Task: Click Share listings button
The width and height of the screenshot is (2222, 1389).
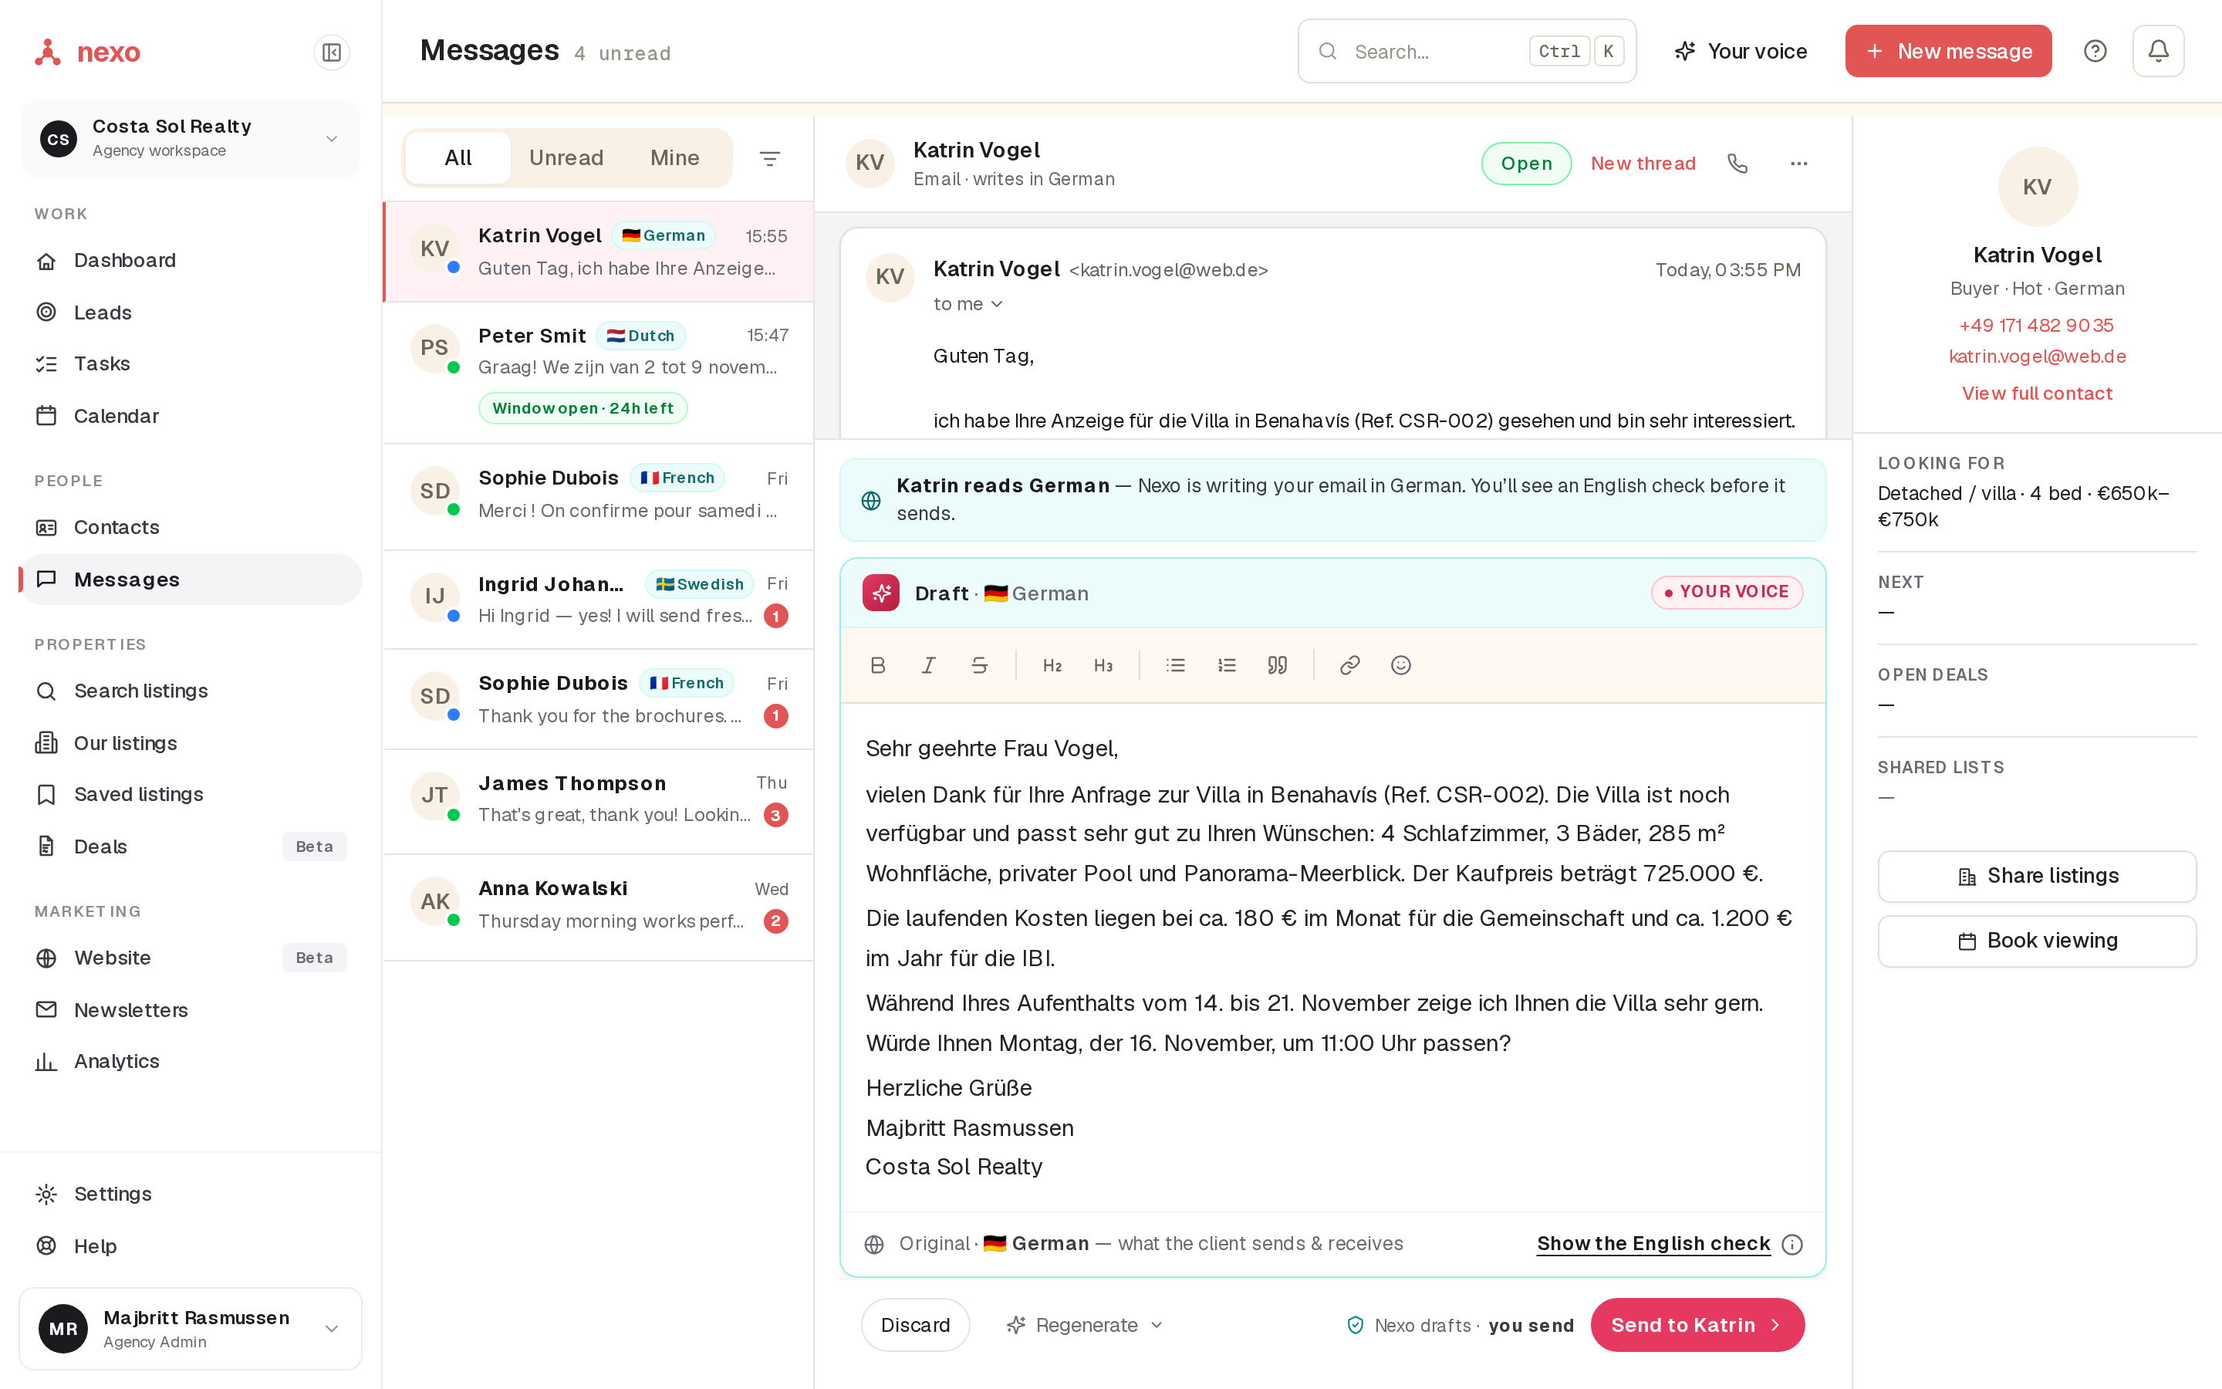Action: [2037, 877]
